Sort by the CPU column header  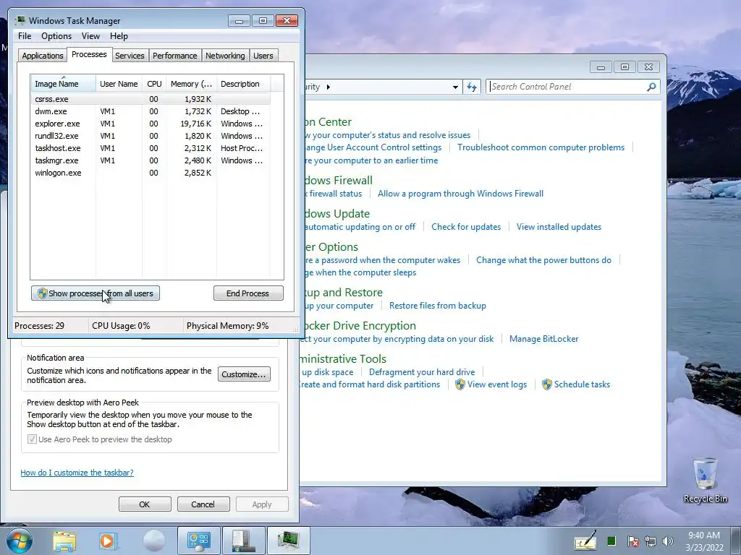click(x=154, y=84)
